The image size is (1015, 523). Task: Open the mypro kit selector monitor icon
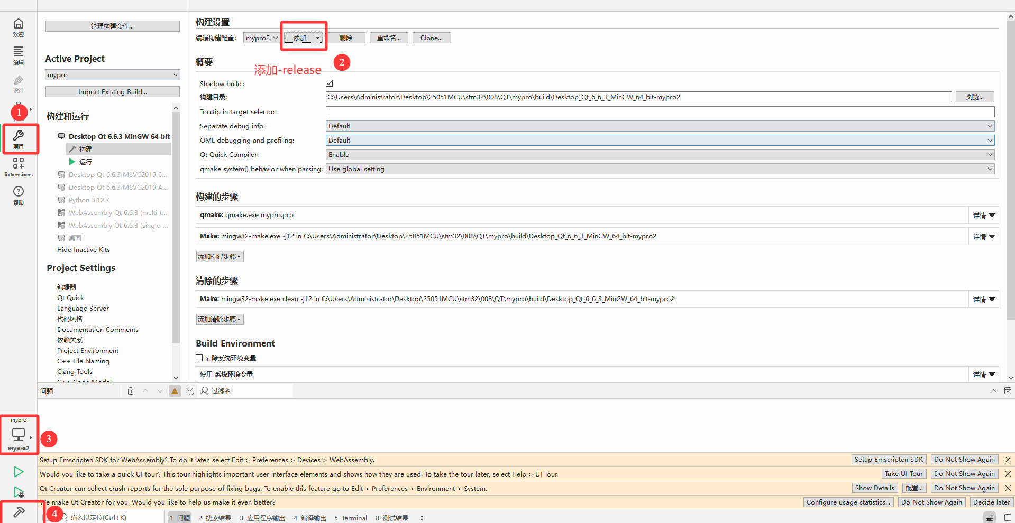[x=19, y=434]
